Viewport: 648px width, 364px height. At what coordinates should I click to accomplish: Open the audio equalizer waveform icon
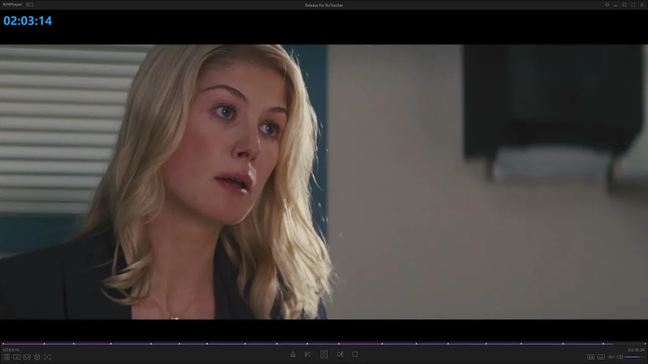[x=611, y=357]
